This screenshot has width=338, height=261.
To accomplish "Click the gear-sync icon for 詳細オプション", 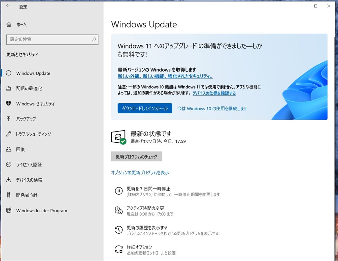I will [118, 249].
